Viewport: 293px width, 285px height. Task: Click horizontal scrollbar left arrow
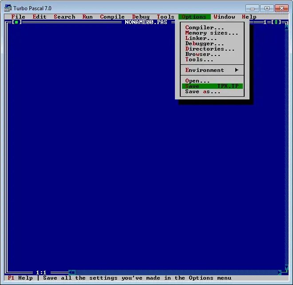[70, 273]
